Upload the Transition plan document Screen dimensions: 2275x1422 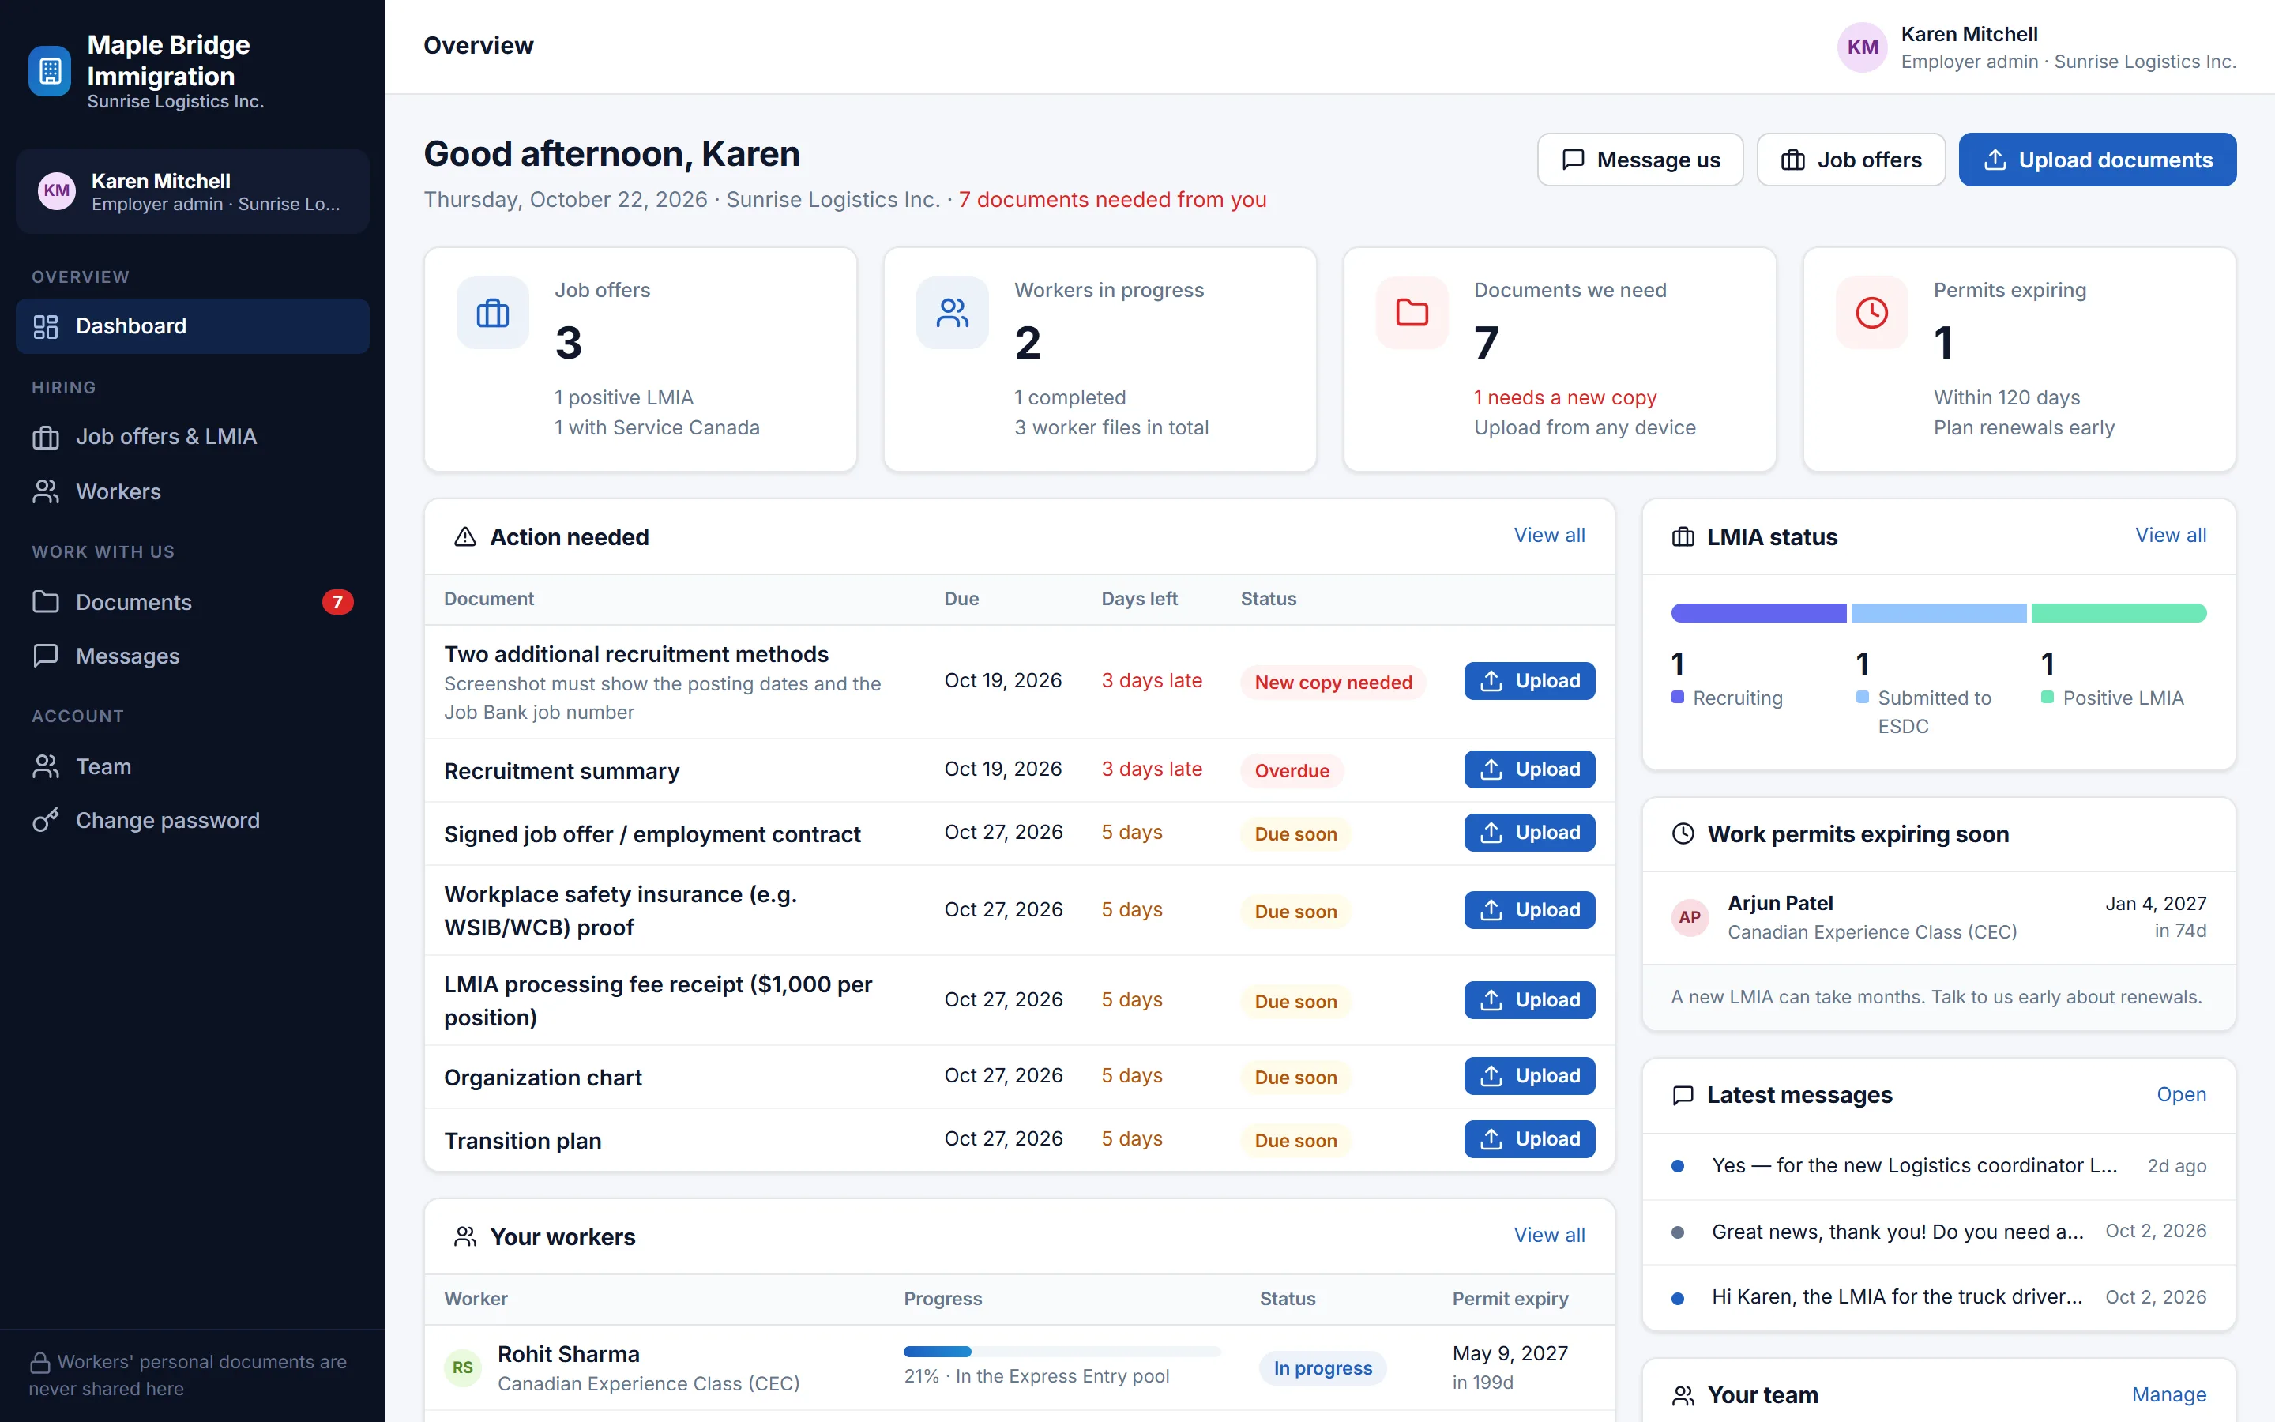tap(1529, 1139)
